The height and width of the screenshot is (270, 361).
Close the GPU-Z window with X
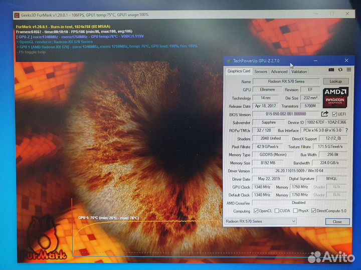346,60
